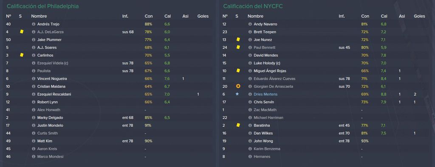Click info icon beside Dries Mertens
The height and width of the screenshot is (167, 435).
250,94
